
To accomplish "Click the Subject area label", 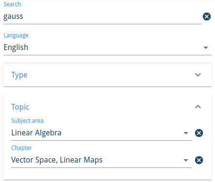I will (x=27, y=121).
